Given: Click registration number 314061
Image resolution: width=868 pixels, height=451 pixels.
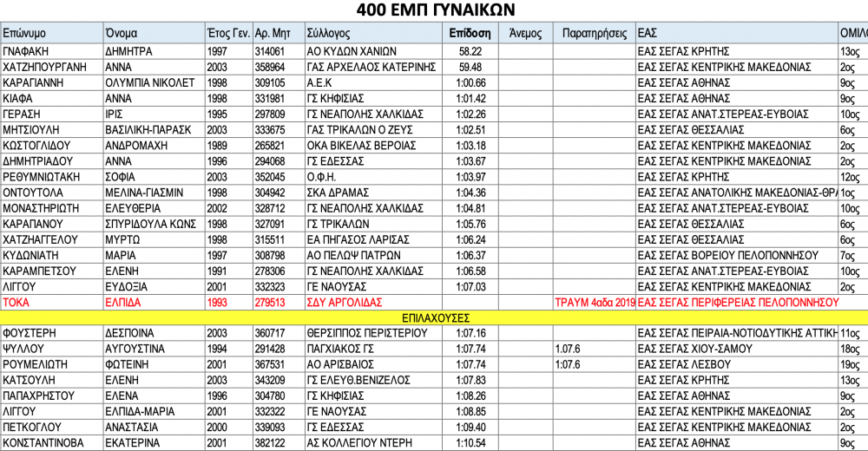Looking at the screenshot, I should [269, 51].
